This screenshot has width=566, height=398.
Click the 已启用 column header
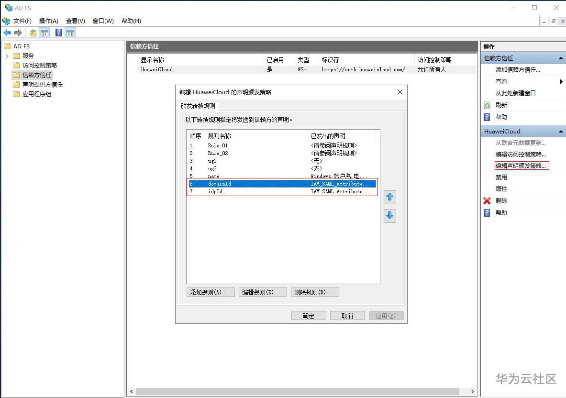(279, 60)
